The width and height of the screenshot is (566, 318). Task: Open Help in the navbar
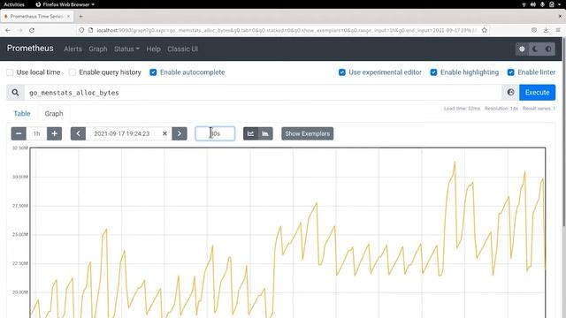click(x=153, y=49)
